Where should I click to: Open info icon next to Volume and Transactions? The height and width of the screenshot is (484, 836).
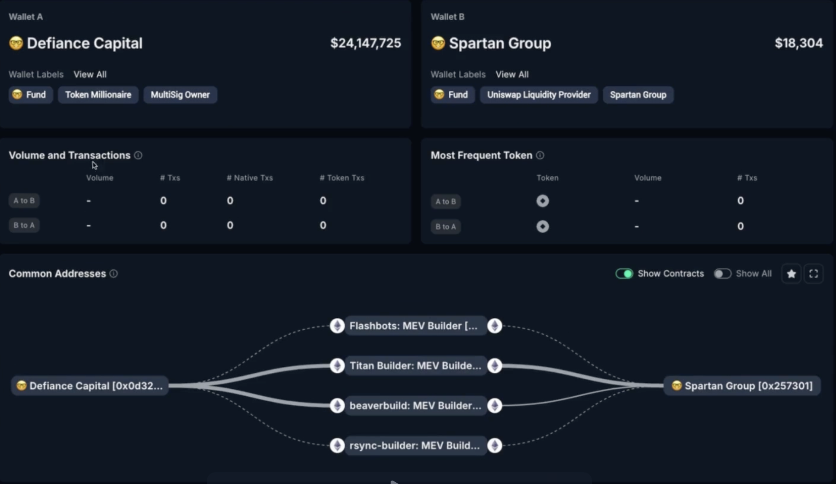[x=138, y=155]
